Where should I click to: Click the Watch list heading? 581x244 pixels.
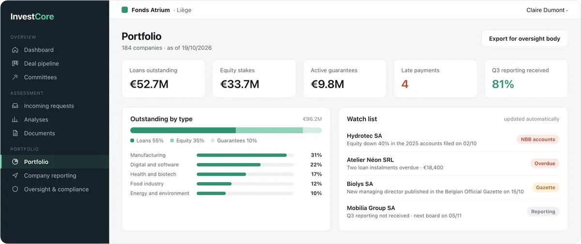point(362,119)
